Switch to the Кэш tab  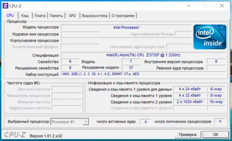coord(25,16)
